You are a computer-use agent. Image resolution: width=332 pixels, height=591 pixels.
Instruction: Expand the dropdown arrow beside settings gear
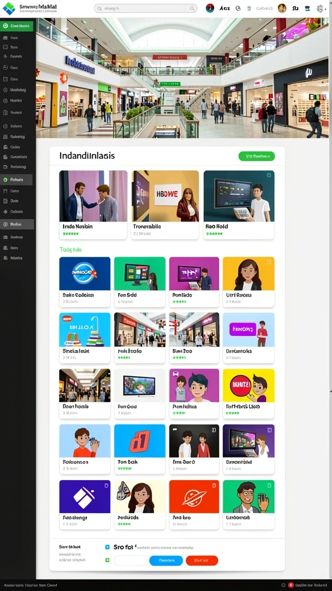[326, 9]
